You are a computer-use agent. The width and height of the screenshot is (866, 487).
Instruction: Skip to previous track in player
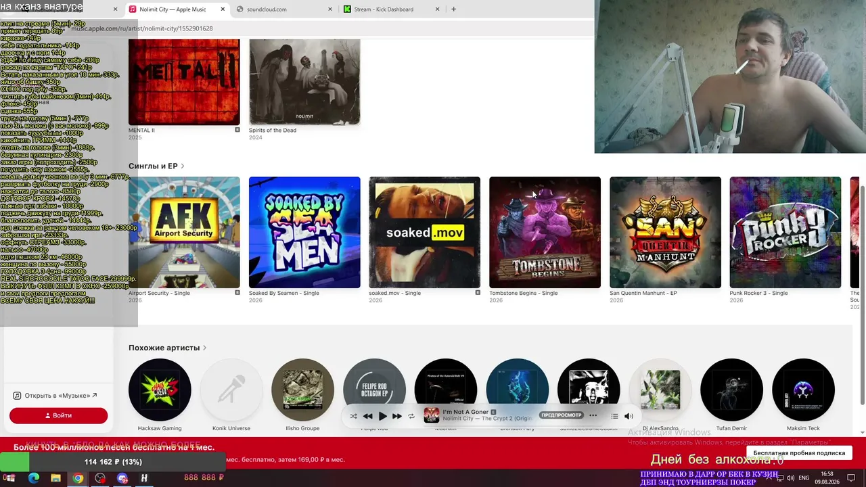[x=367, y=416]
